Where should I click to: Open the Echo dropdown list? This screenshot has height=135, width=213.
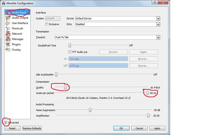tap(158, 24)
